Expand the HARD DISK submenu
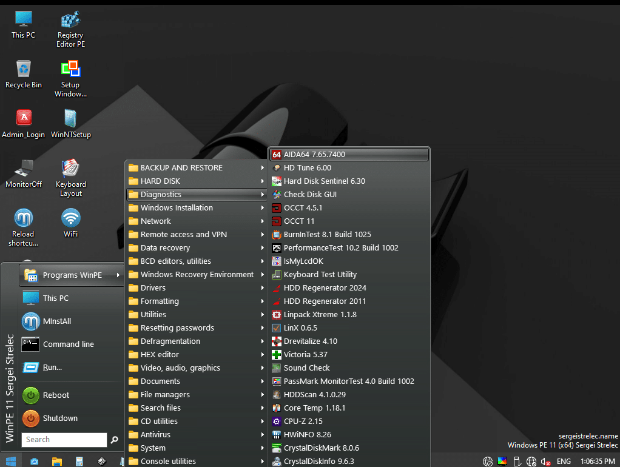The height and width of the screenshot is (467, 620). pyautogui.click(x=196, y=181)
